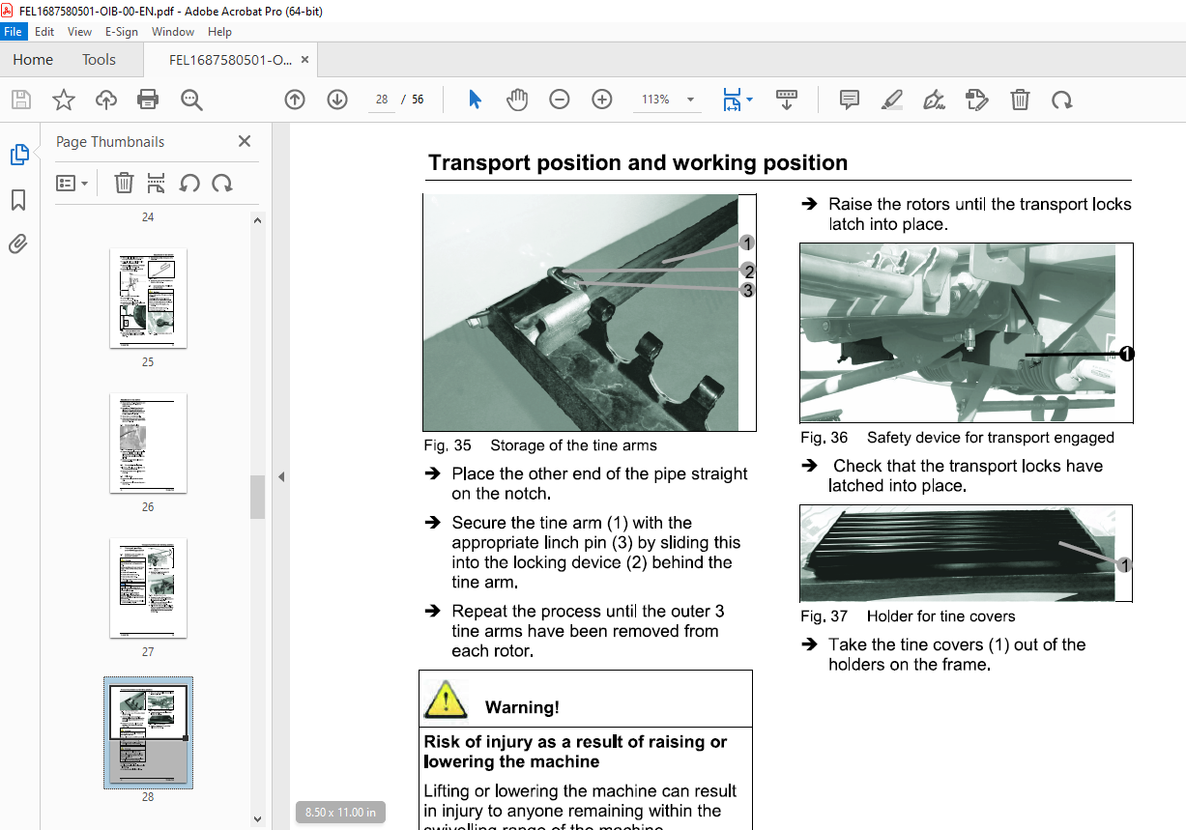Screen dimensions: 1186x830
Task: Expand the fit page options dropdown
Action: pos(750,100)
